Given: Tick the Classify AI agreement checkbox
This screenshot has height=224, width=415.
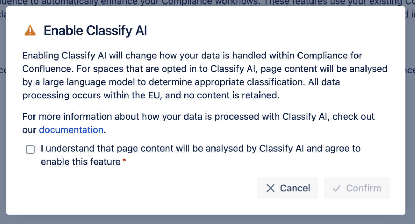Looking at the screenshot, I should tap(30, 150).
